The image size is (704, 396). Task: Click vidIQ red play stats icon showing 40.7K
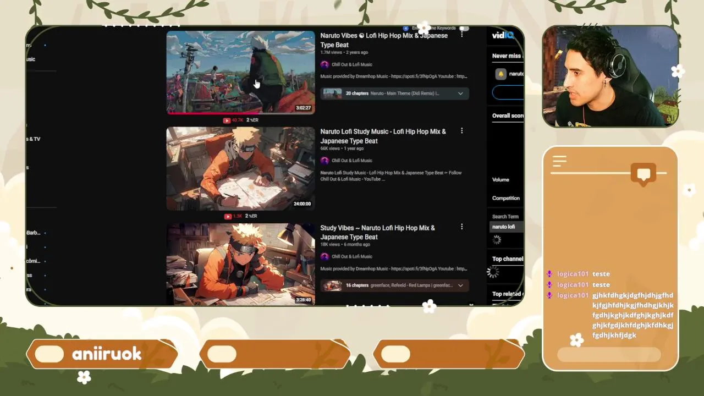coord(227,120)
